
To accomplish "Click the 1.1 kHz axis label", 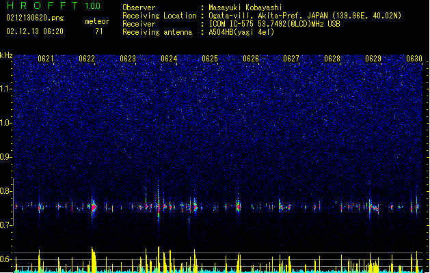I will 6,89.
